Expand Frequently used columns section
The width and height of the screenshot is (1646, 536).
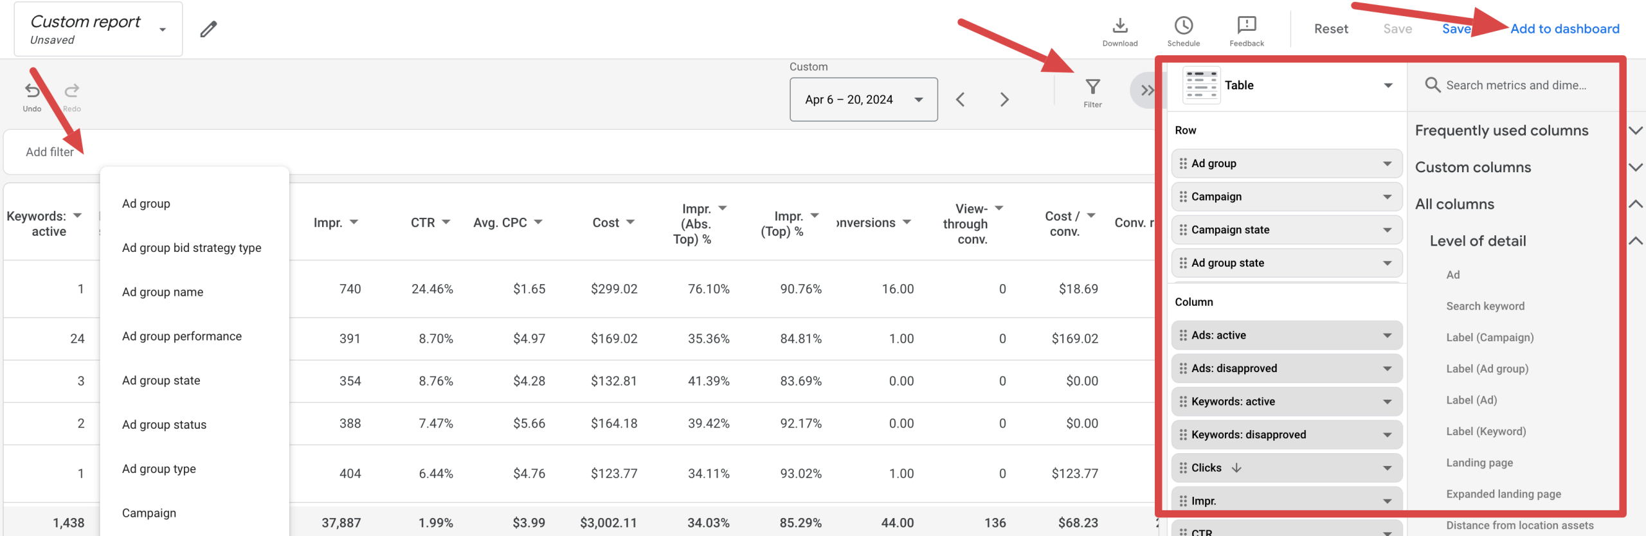1501,130
